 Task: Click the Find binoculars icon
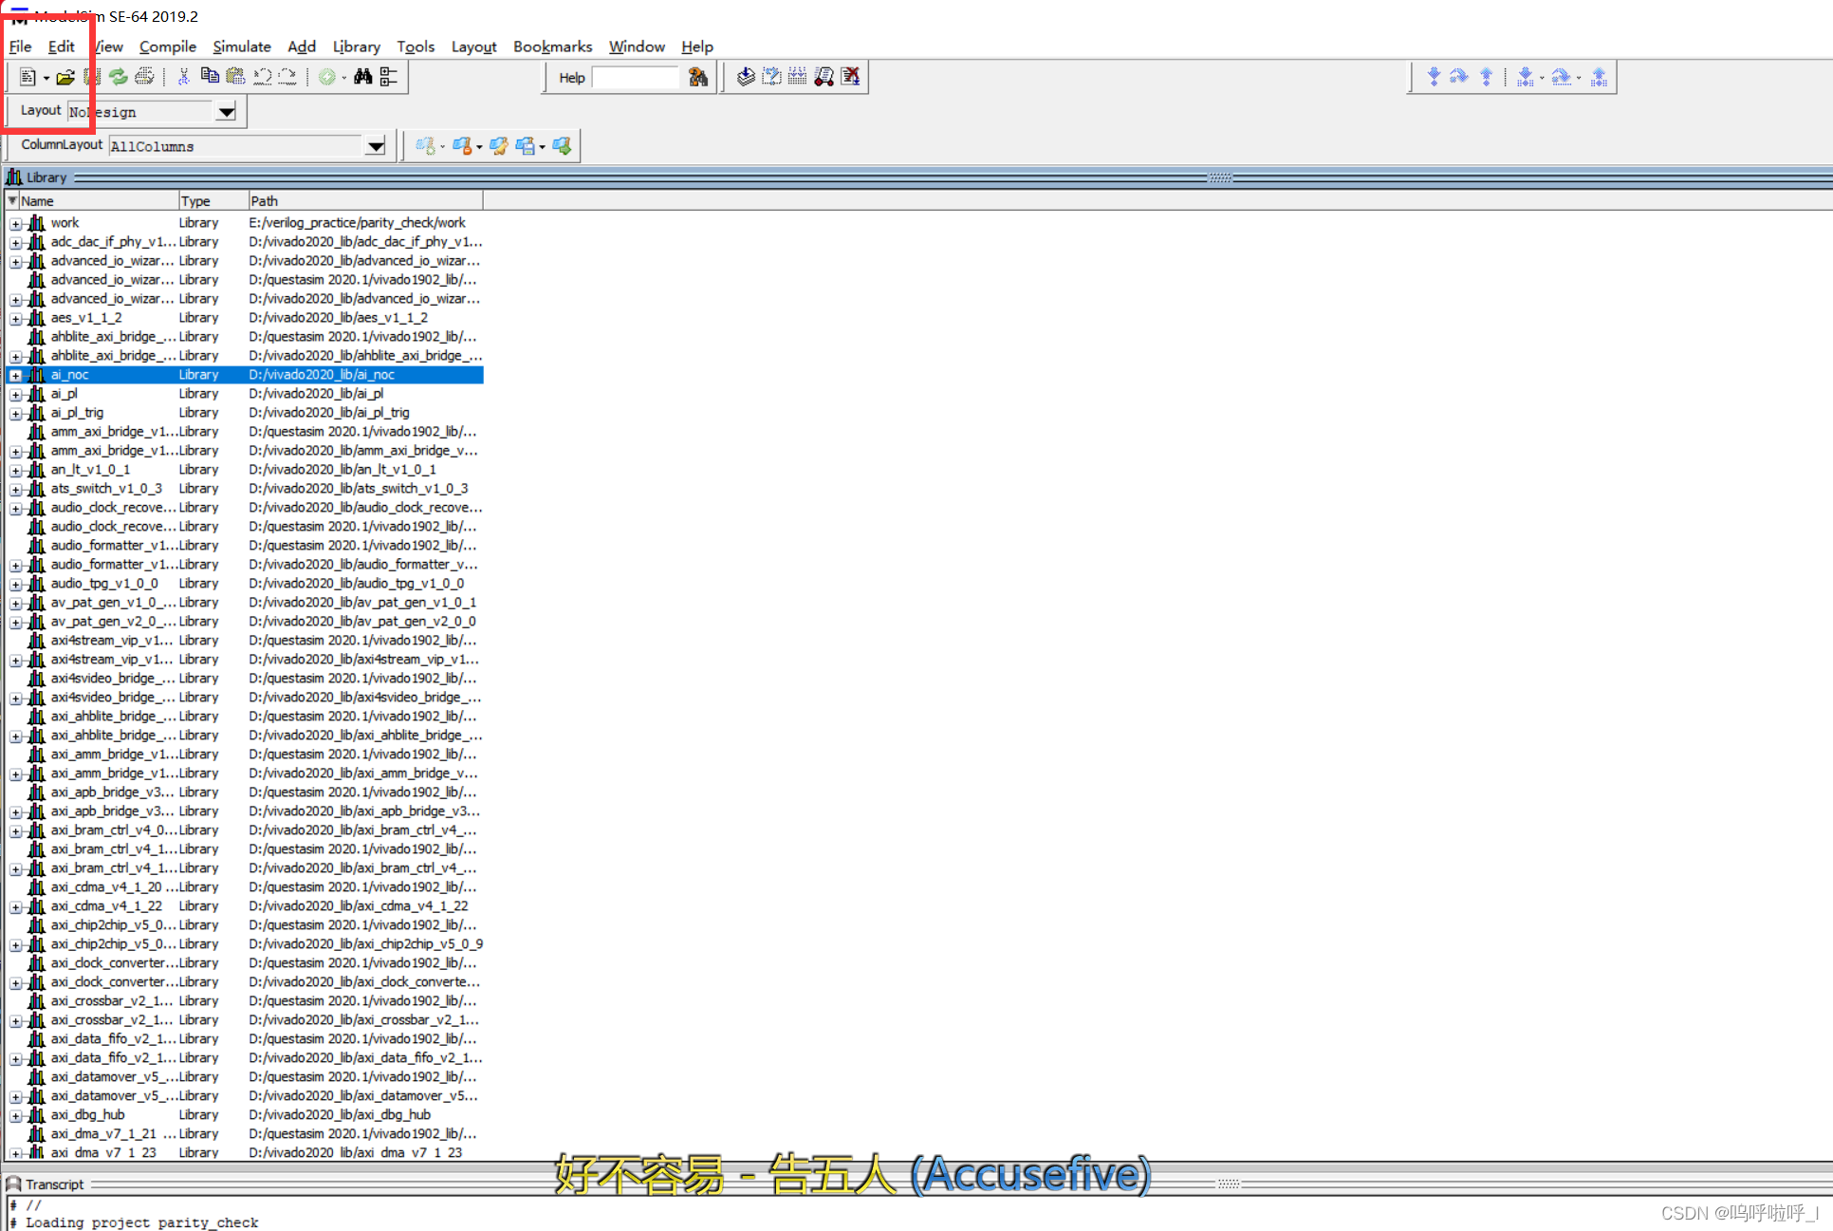point(362,77)
